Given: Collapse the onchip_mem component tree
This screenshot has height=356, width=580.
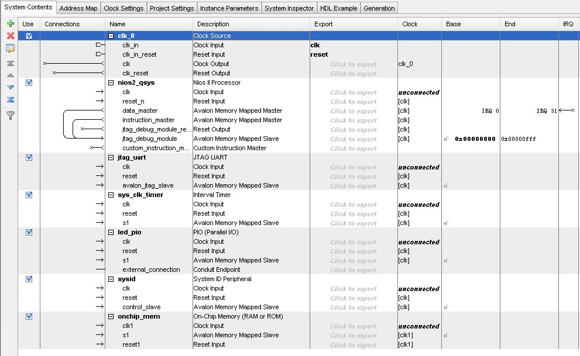Looking at the screenshot, I should click(x=111, y=316).
